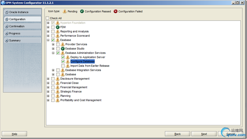
Task: Click the pending icon beside Essbase Administration Services
Action: [x=63, y=53]
